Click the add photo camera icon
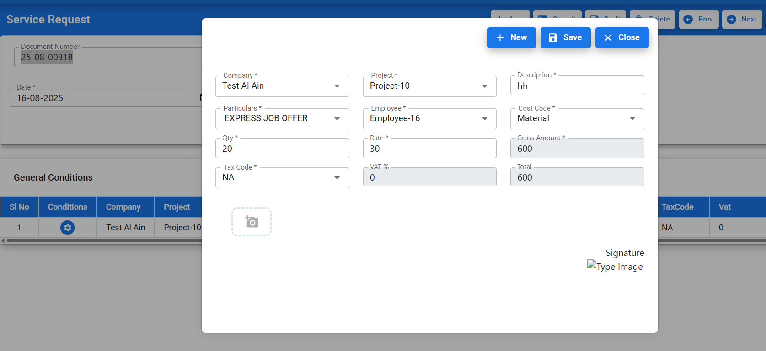This screenshot has height=351, width=766. coord(252,222)
